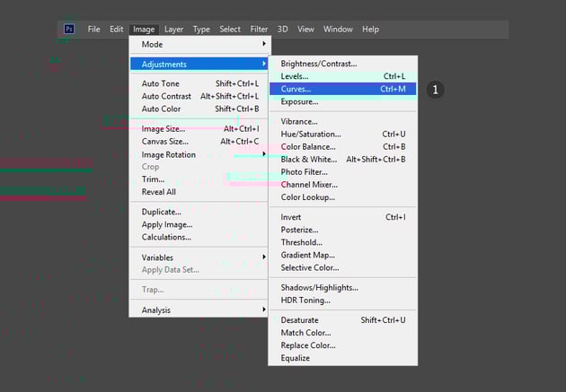Viewport: 566px width, 392px height.
Task: Open the Layer menu
Action: tap(173, 30)
